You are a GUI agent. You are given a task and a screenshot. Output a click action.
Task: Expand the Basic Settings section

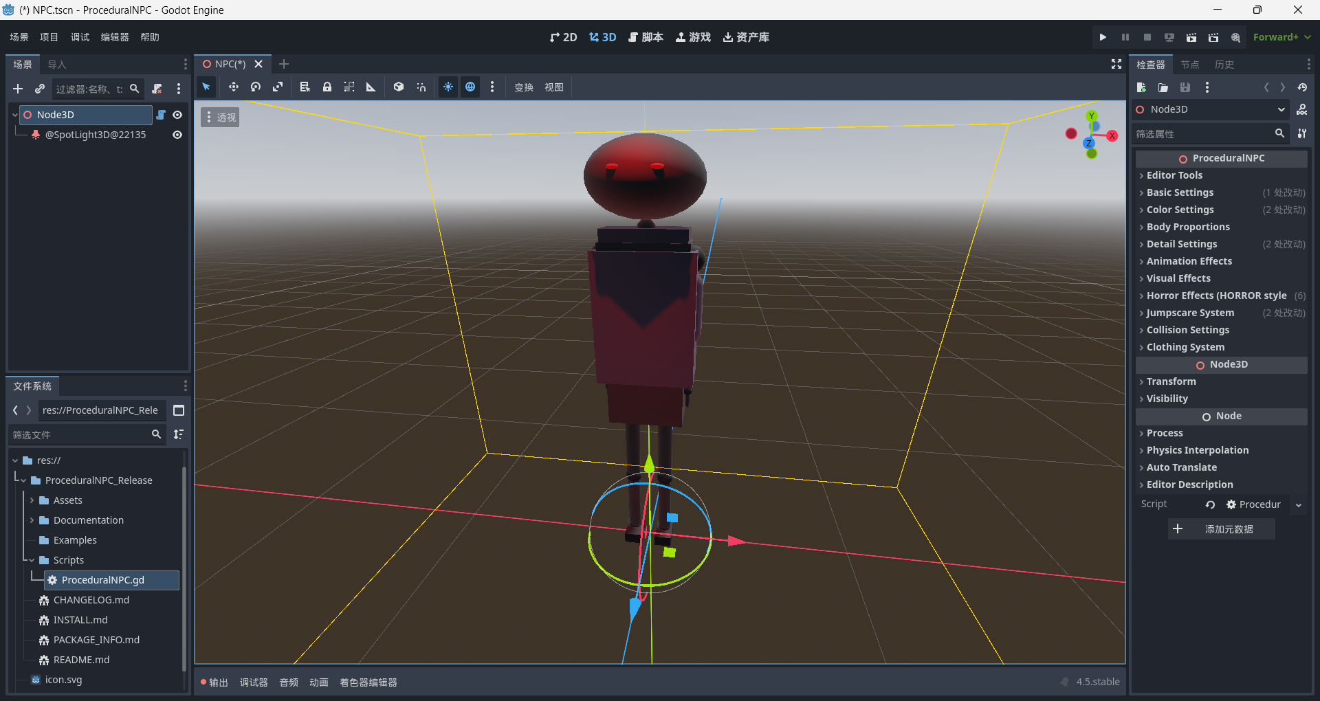[1222, 192]
